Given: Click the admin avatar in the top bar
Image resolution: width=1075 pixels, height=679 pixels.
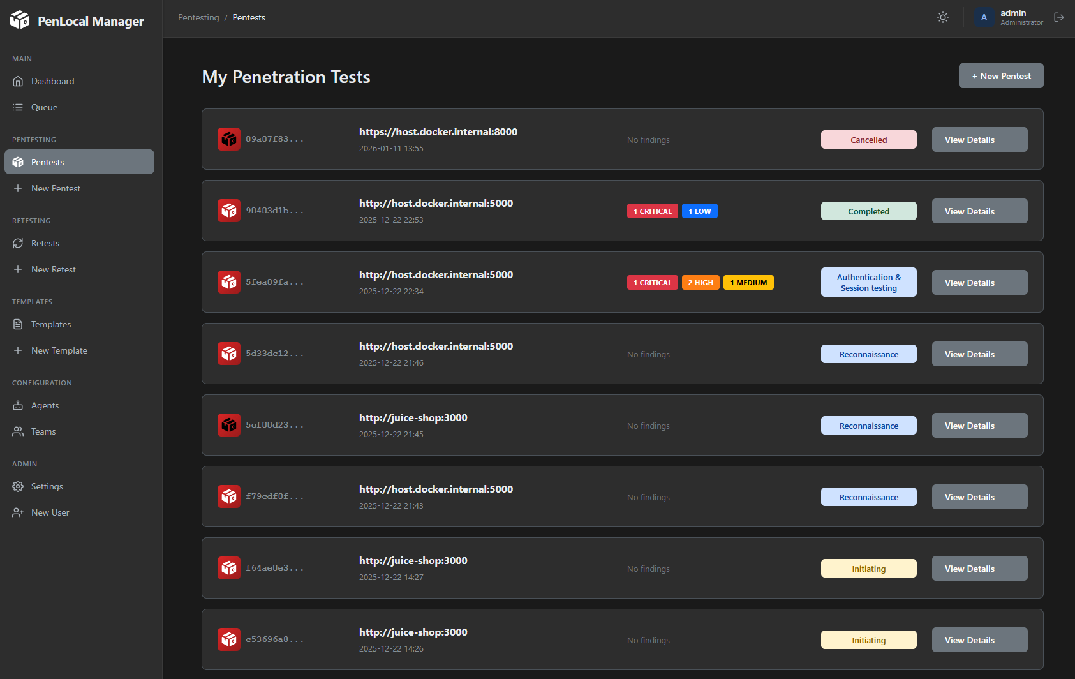Looking at the screenshot, I should click(x=984, y=17).
